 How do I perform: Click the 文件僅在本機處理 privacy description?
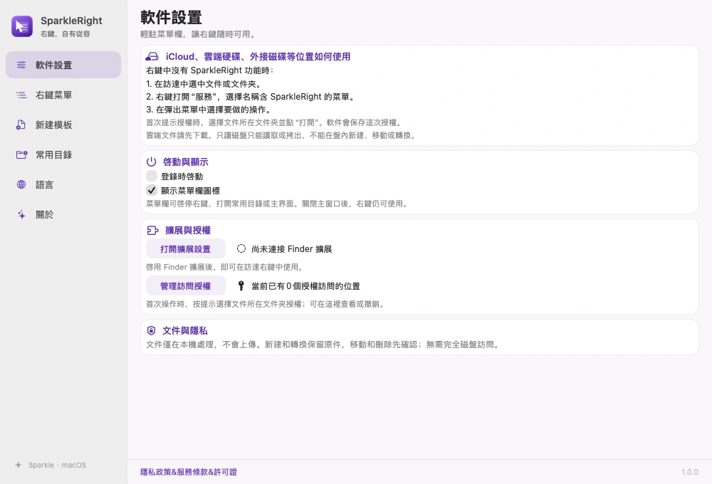tap(324, 344)
